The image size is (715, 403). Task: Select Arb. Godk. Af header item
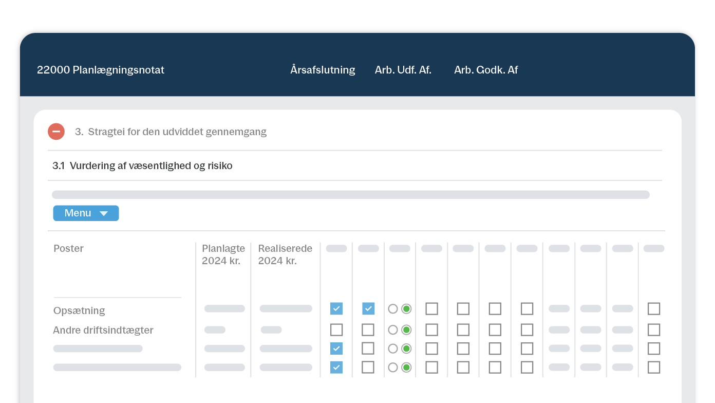[485, 70]
